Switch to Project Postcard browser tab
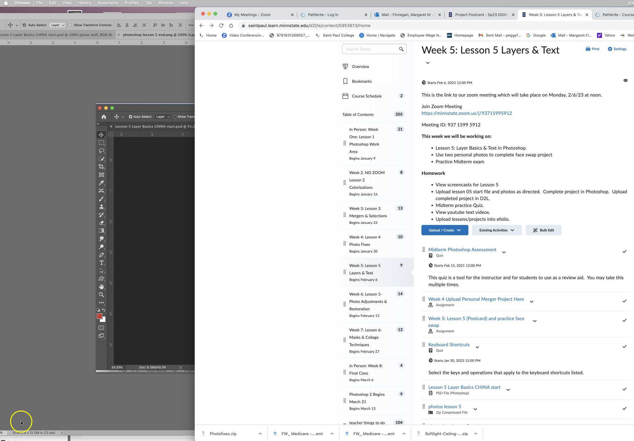The width and height of the screenshot is (634, 441). tap(481, 14)
